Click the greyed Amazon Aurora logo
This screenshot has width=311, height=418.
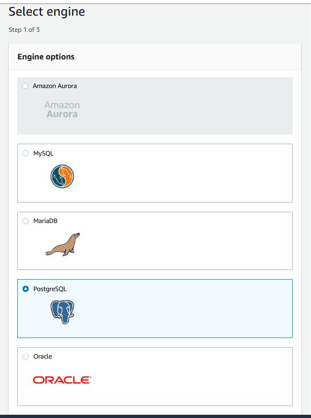62,109
